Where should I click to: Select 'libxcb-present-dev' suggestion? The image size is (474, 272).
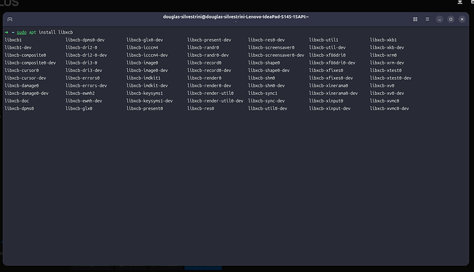pyautogui.click(x=210, y=40)
